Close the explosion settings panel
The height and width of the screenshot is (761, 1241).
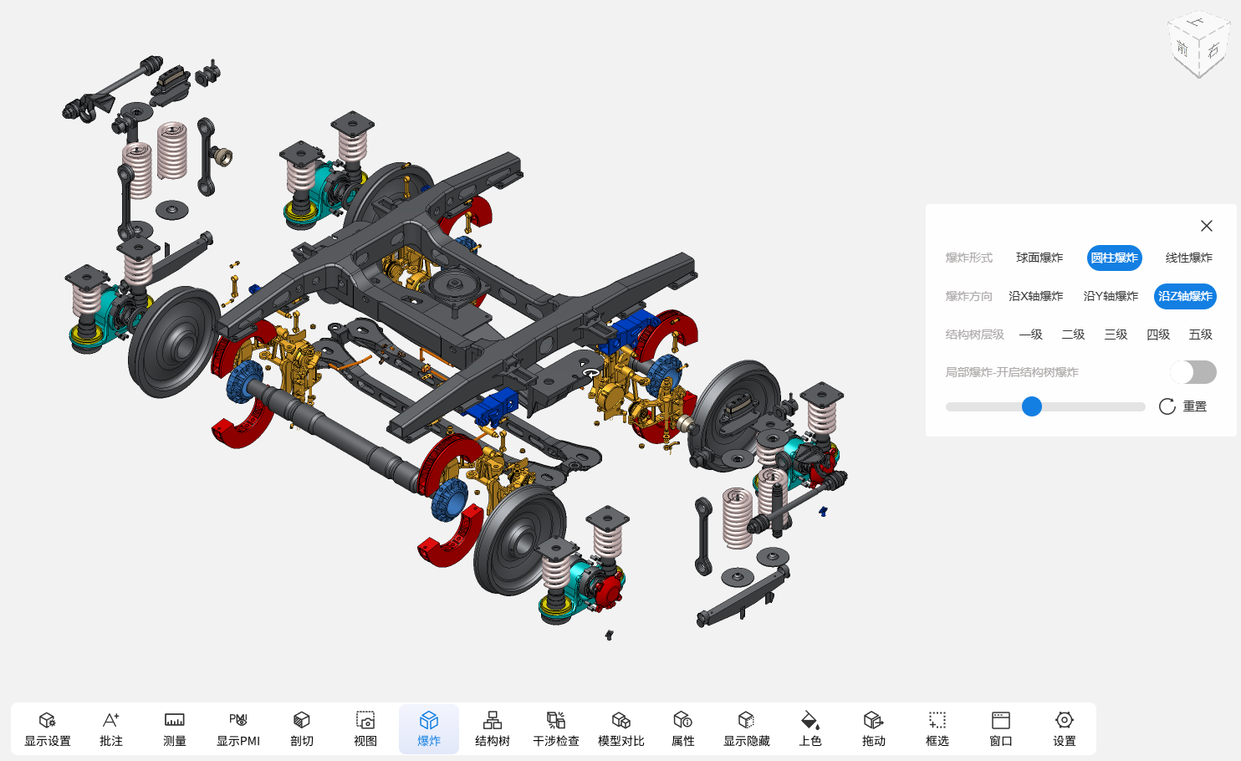click(1206, 226)
